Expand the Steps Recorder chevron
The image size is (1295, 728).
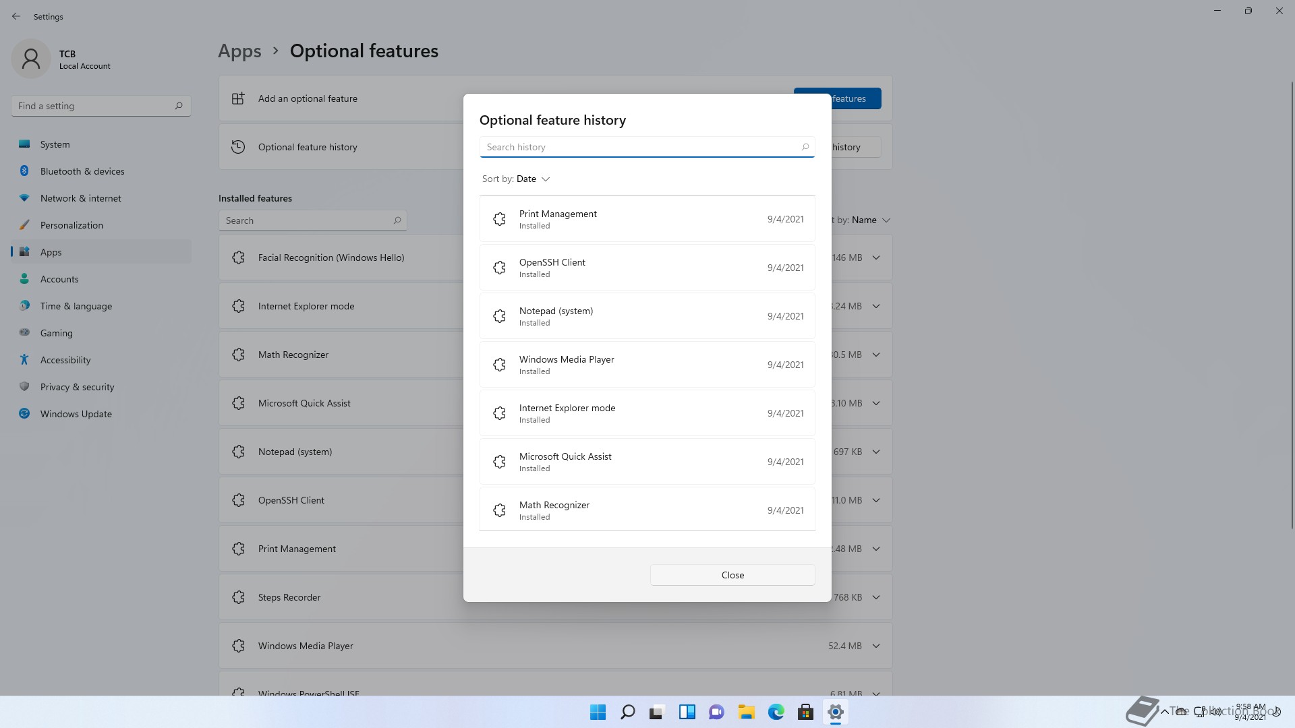[876, 597]
